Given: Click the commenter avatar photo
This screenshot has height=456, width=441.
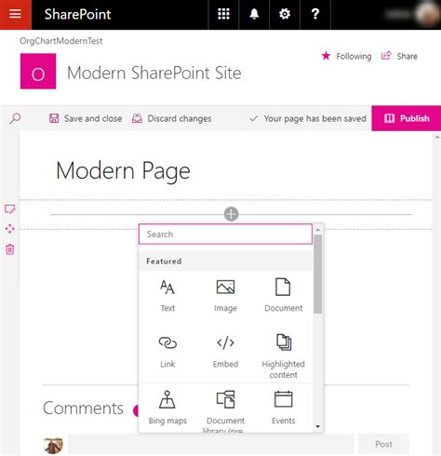Looking at the screenshot, I should pyautogui.click(x=53, y=445).
